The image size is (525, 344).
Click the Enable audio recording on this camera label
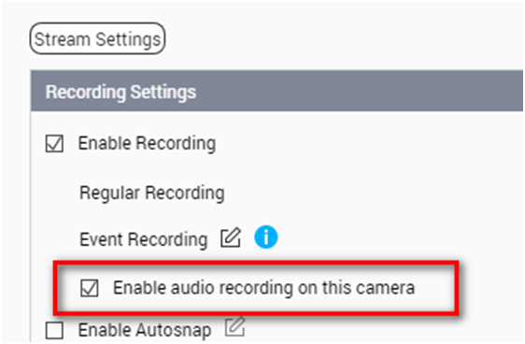(x=263, y=288)
